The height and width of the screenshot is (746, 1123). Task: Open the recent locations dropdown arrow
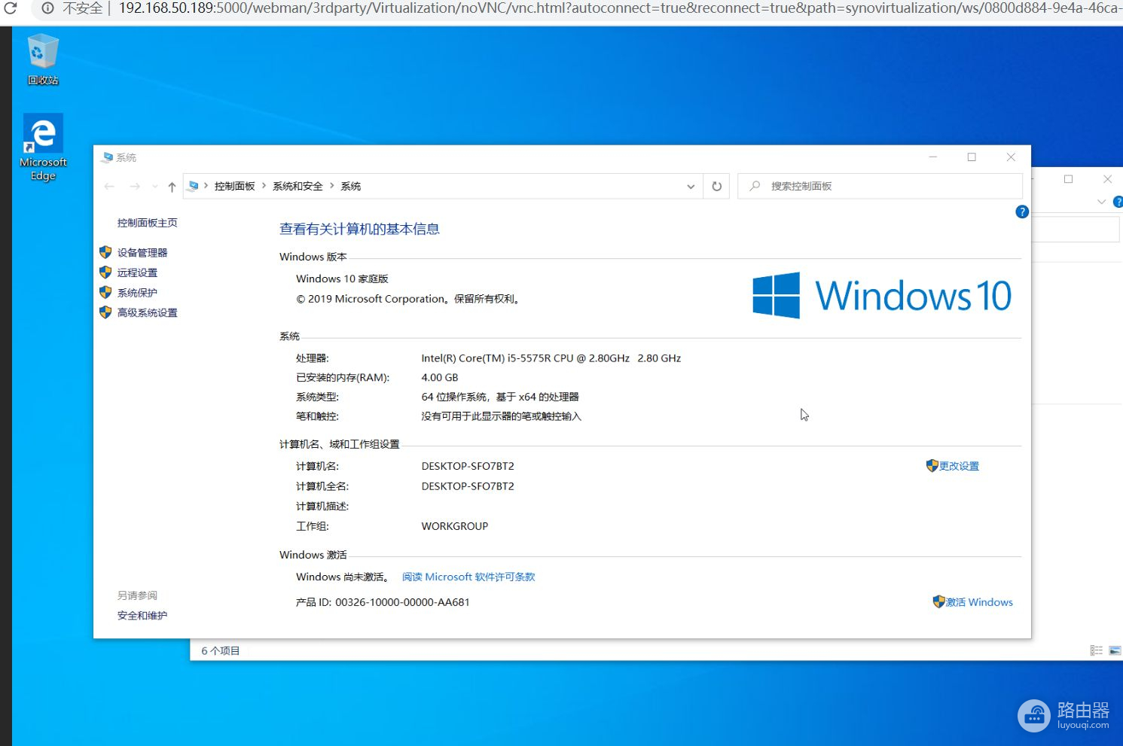pos(154,187)
